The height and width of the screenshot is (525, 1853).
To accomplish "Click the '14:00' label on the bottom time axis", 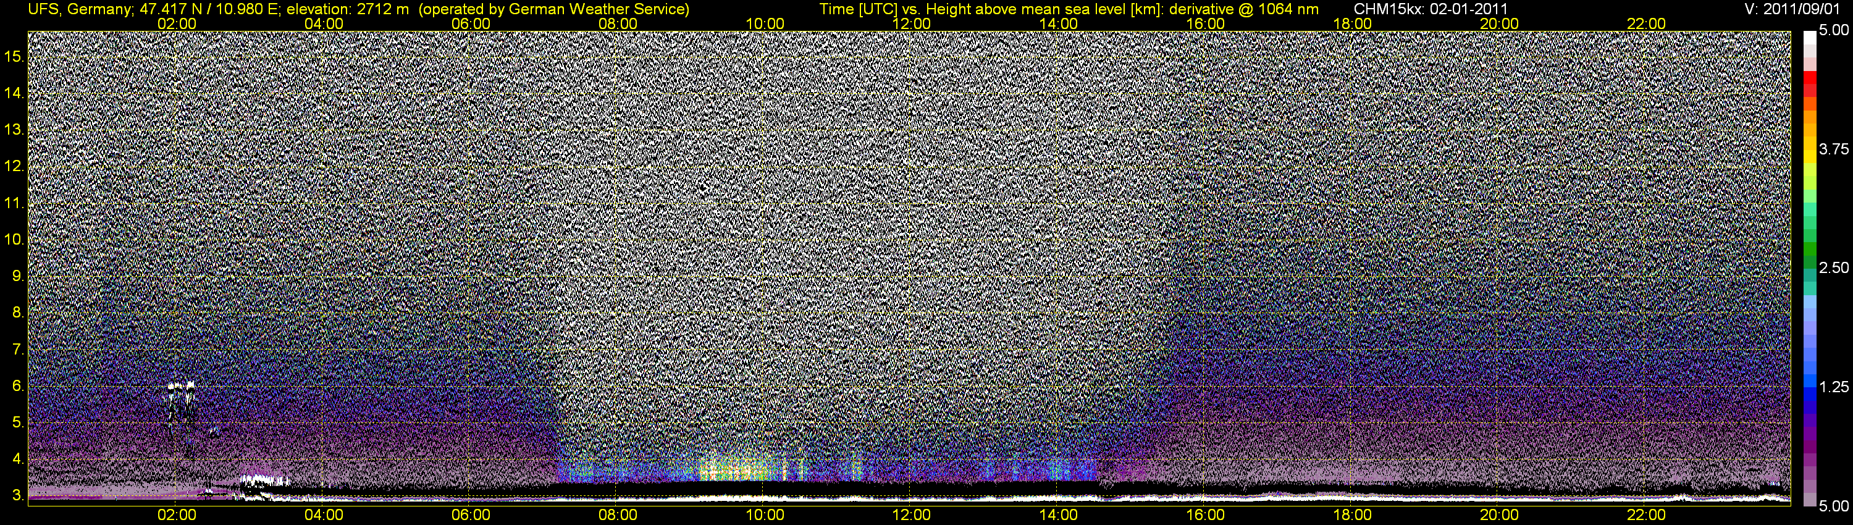I will coord(1058,515).
